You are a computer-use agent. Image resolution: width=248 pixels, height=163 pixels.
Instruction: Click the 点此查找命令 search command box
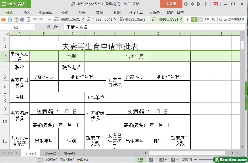(232, 20)
